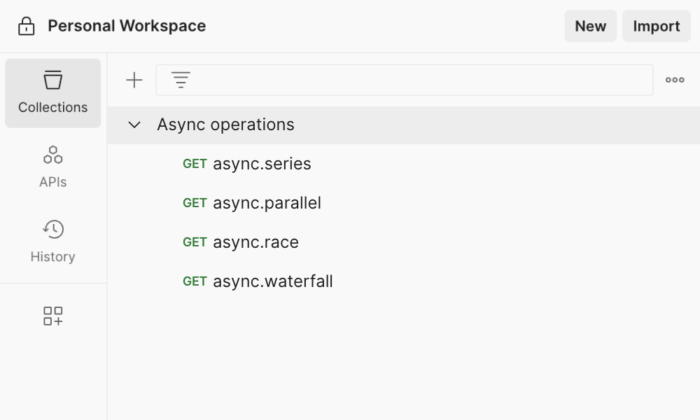Open the APIs sidebar section
The image size is (700, 420).
[x=53, y=167]
